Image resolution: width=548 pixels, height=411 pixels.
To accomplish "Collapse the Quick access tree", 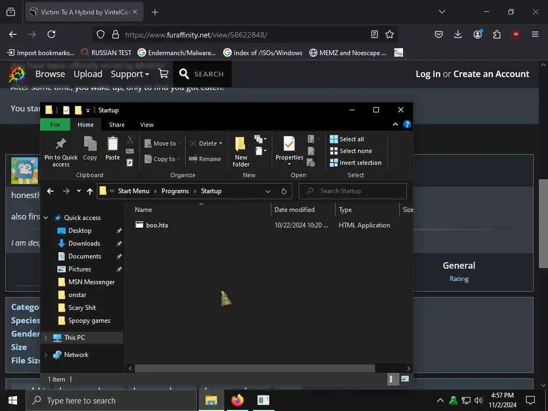I will tap(46, 218).
